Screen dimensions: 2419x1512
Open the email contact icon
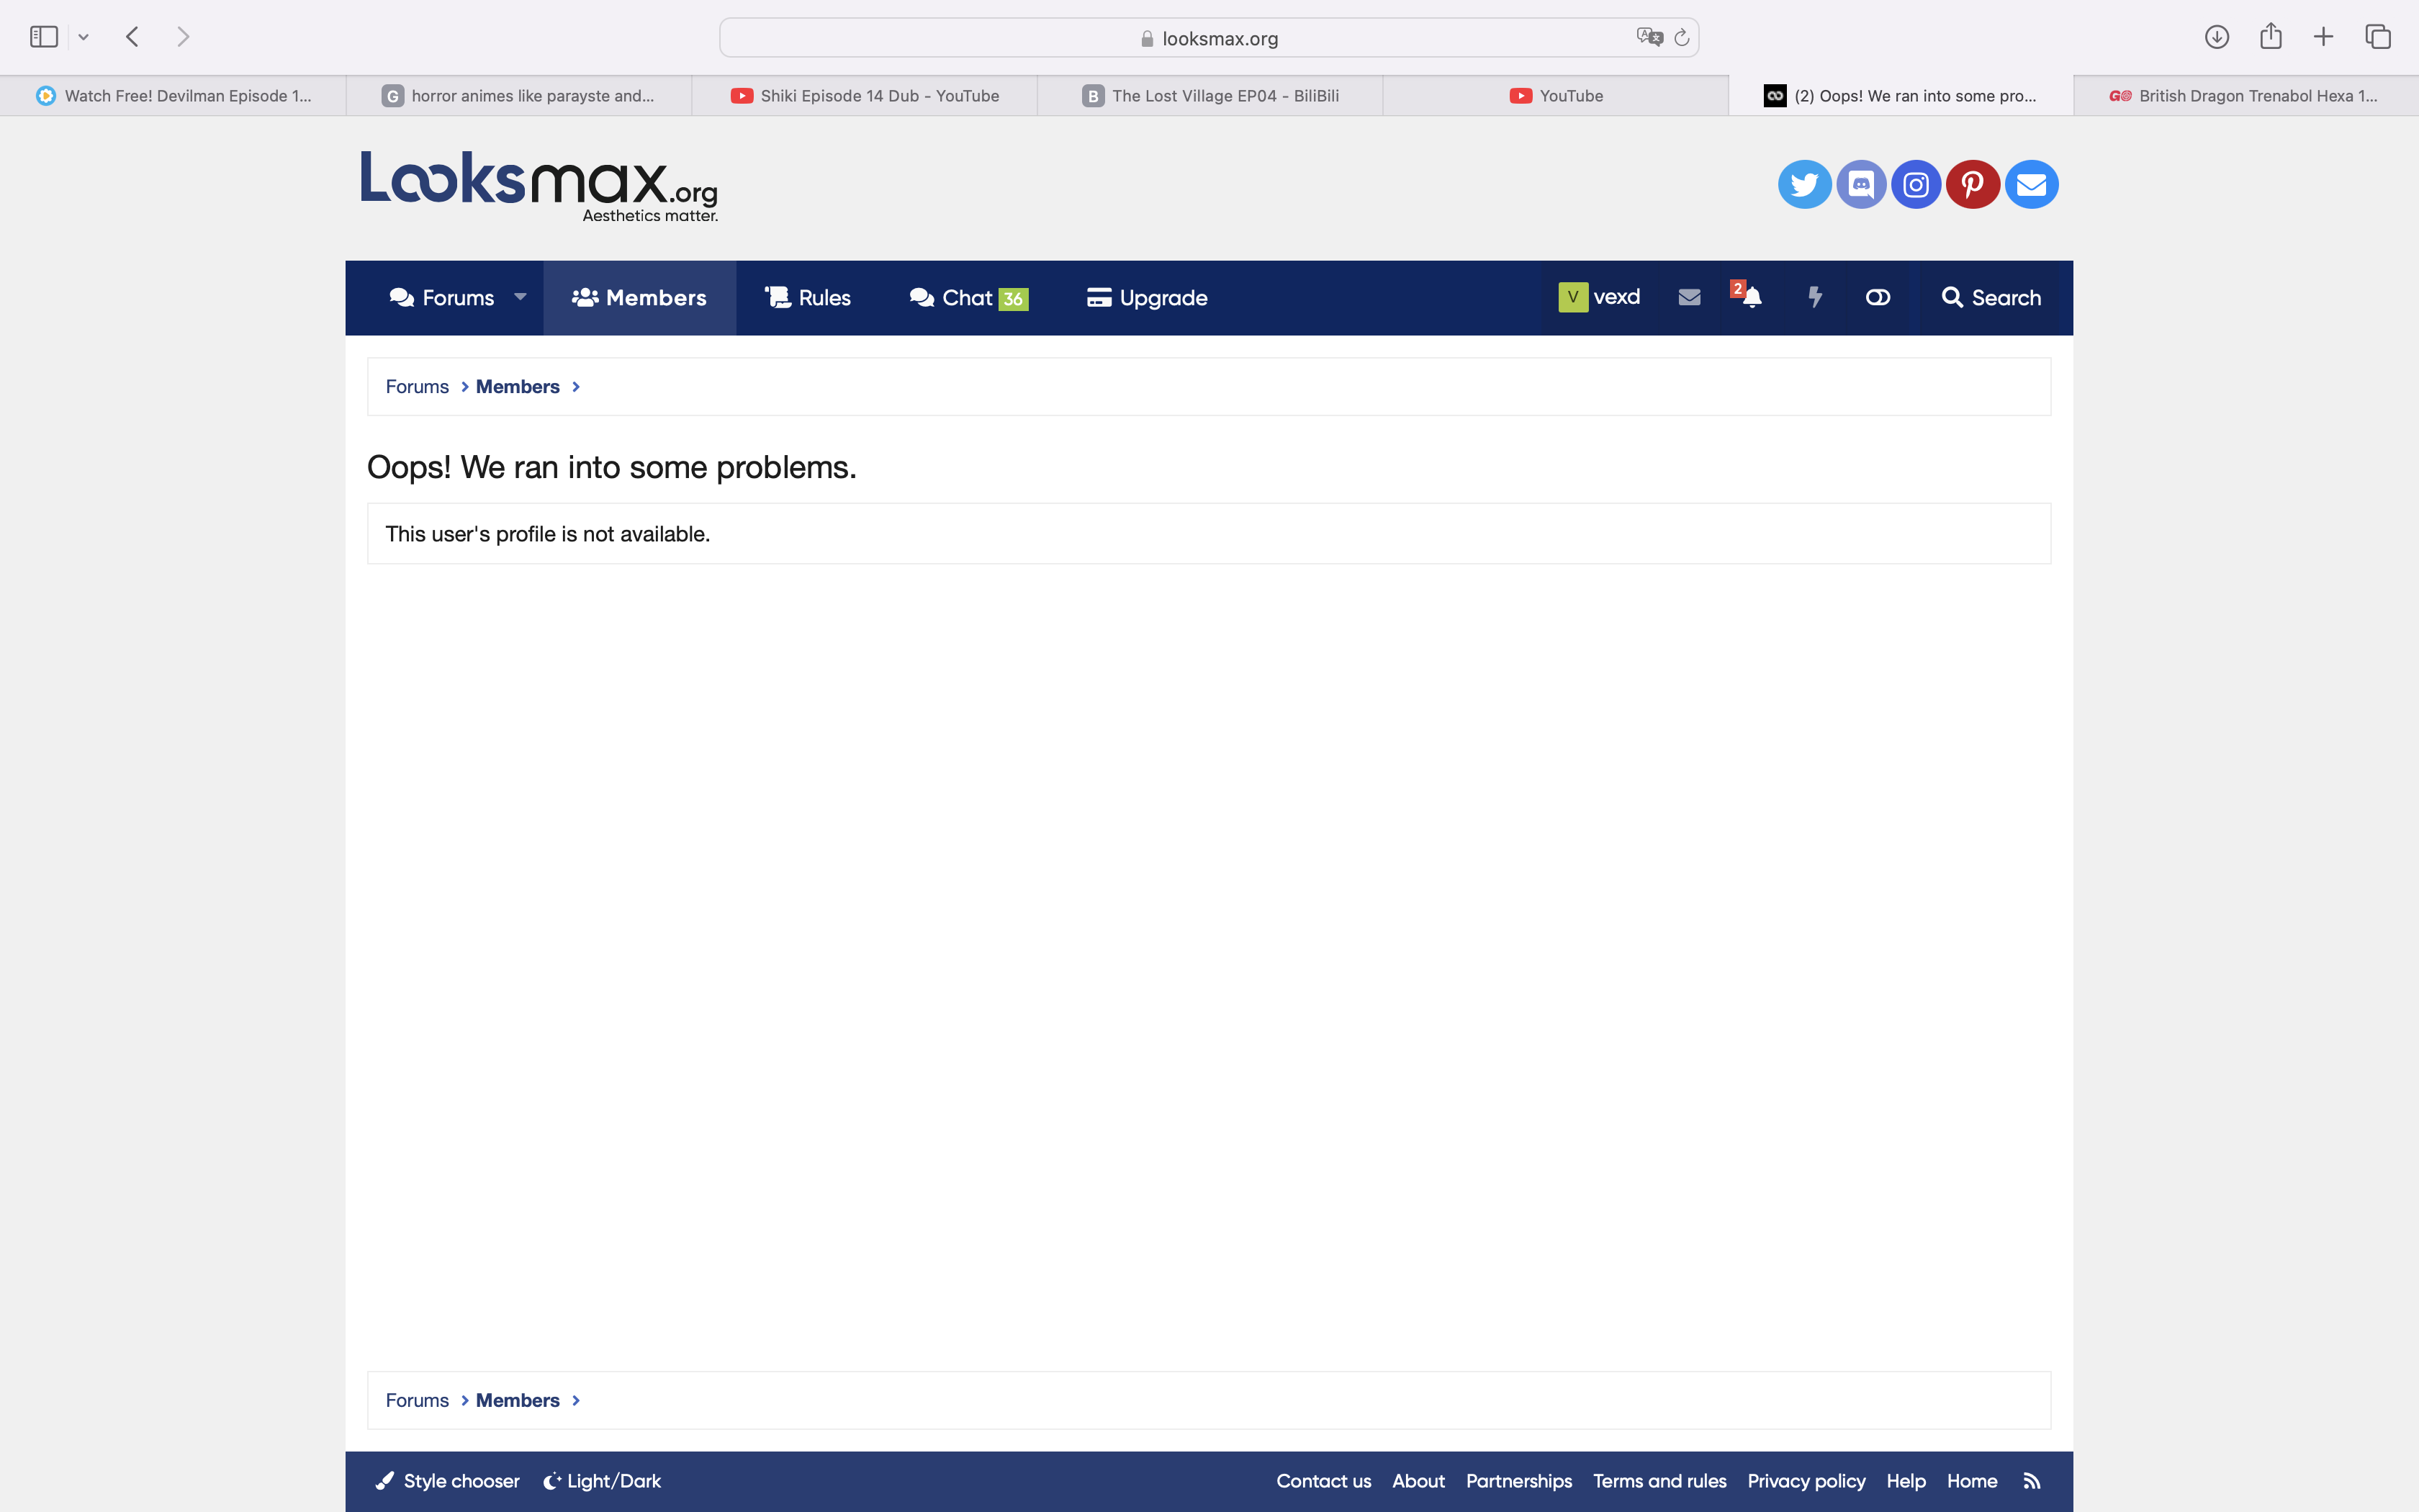click(x=2031, y=185)
